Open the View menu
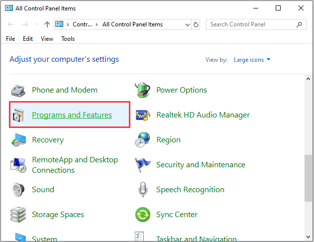This screenshot has width=314, height=242. (47, 39)
